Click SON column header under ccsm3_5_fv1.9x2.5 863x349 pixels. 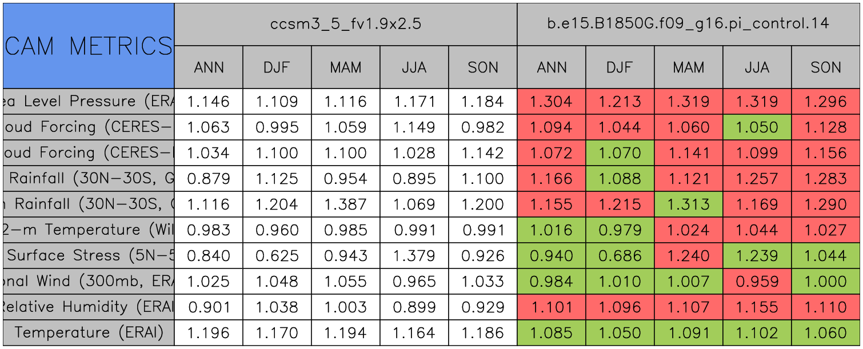coord(483,67)
